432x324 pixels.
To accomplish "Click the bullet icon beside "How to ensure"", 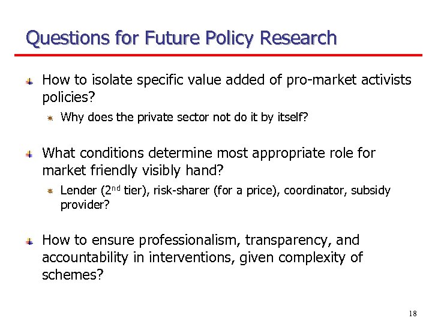I will point(29,241).
